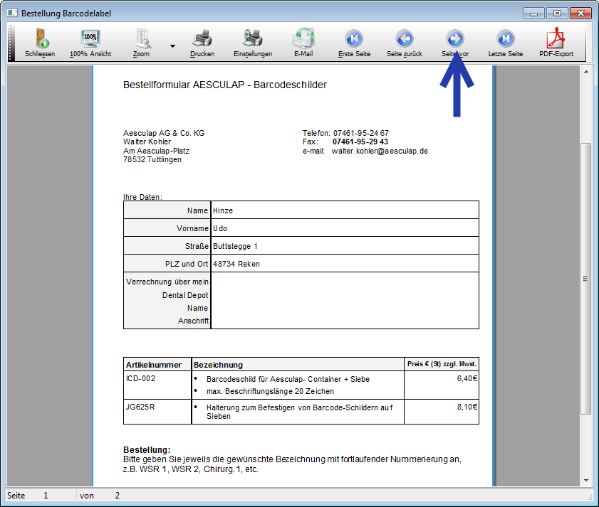599x507 pixels.
Task: Click the Fax number 07461-95-29 43
Action: 360,142
